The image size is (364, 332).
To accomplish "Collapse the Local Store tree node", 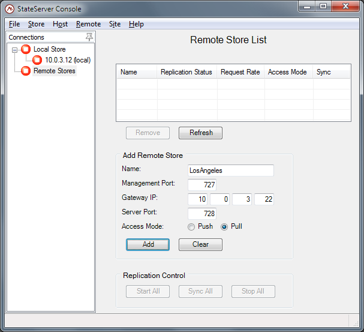I will 14,50.
